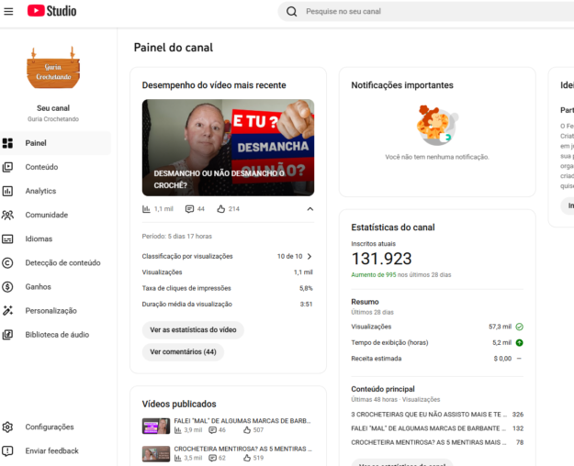This screenshot has width=574, height=466.
Task: Click the subscriber count 131.923
Action: tap(381, 259)
